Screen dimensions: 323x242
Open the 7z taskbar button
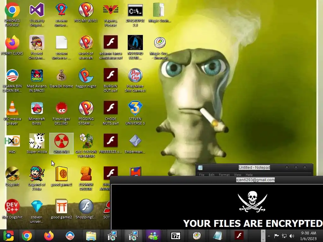(176, 236)
